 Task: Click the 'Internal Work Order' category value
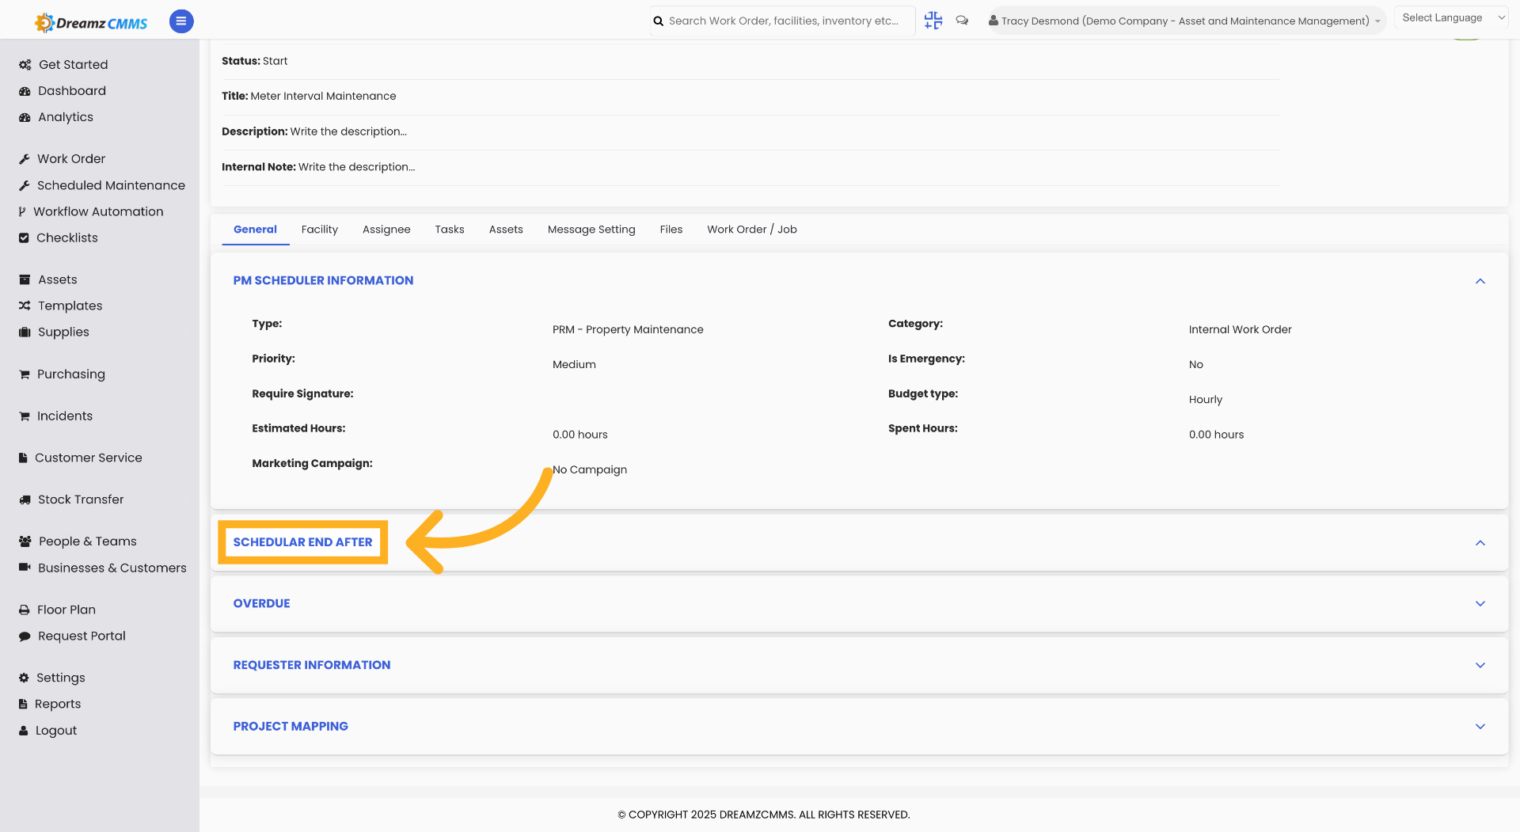pos(1240,329)
